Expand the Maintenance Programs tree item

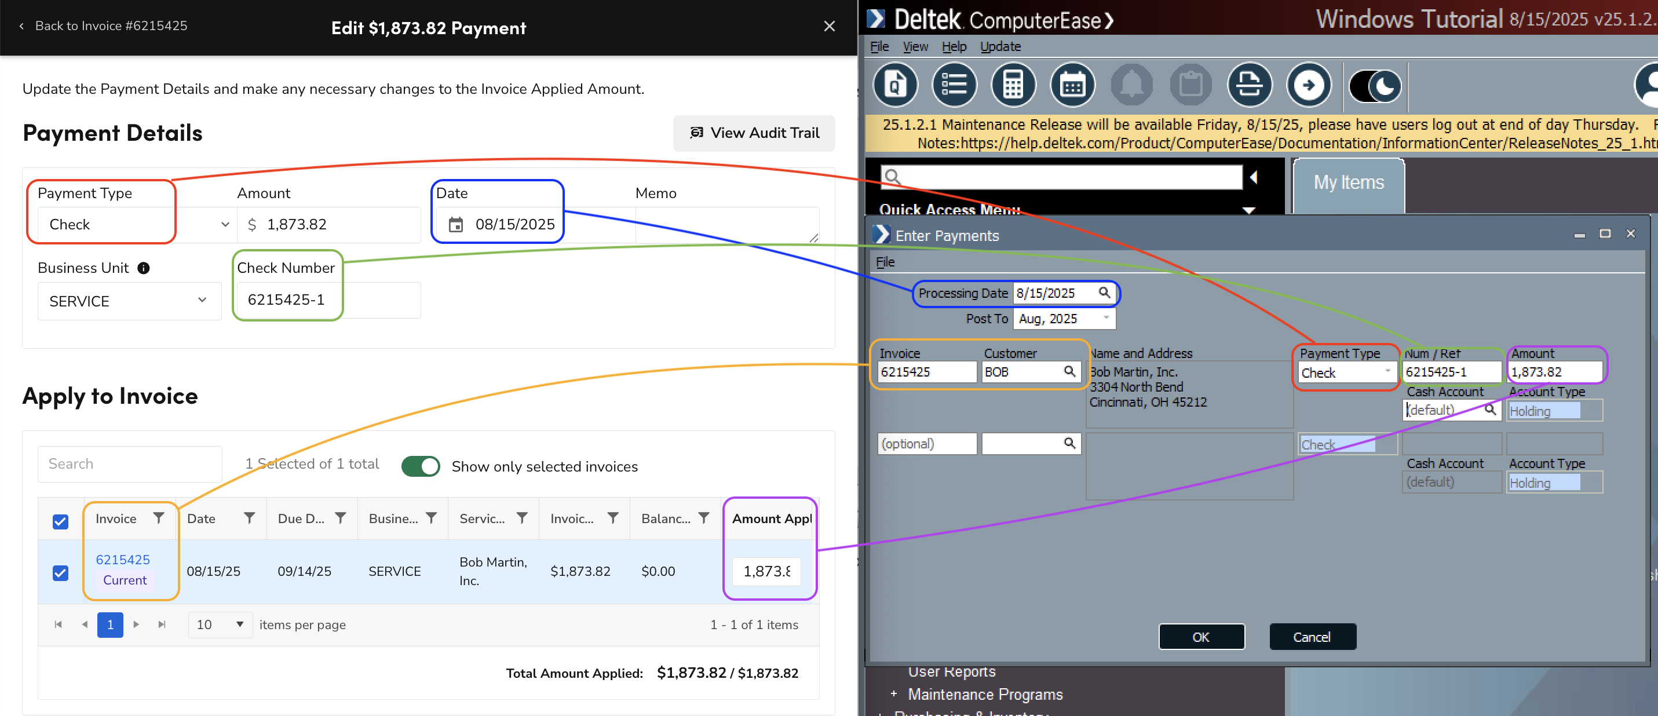tap(893, 694)
